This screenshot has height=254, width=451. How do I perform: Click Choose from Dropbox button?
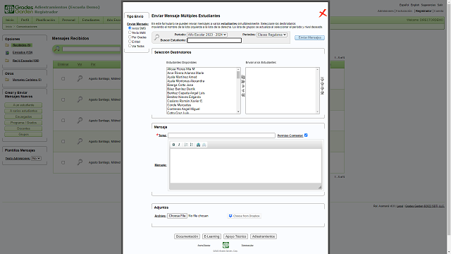[245, 216]
